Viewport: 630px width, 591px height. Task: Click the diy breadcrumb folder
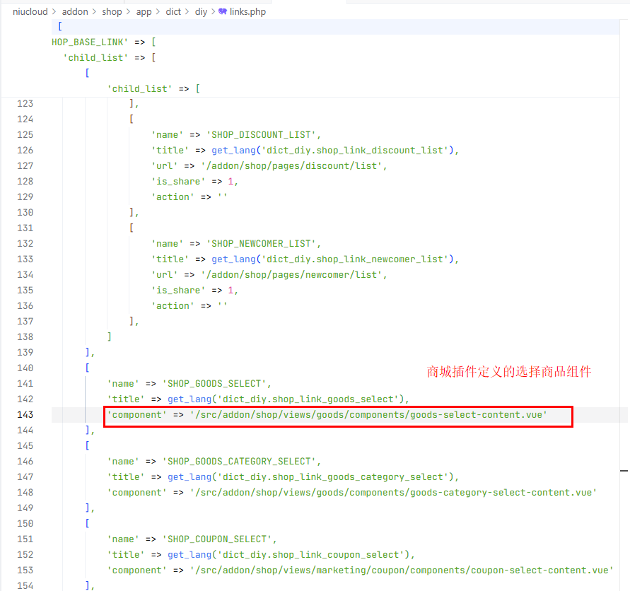tap(201, 12)
